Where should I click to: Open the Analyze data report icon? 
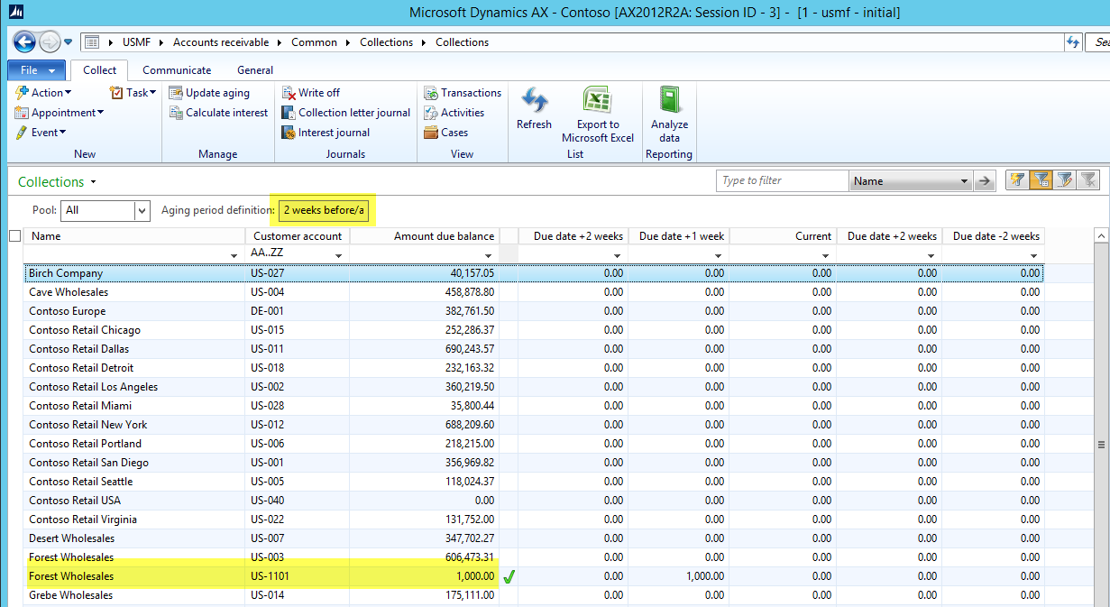tap(669, 101)
